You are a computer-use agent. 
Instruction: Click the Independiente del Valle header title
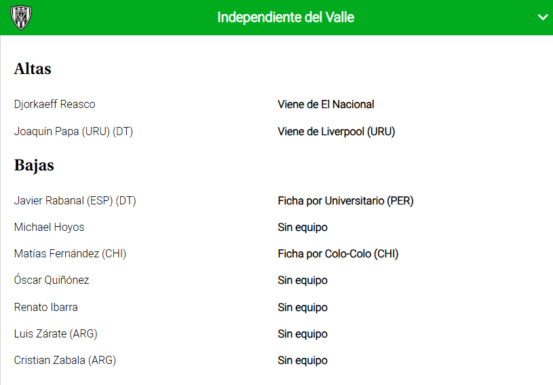point(286,18)
